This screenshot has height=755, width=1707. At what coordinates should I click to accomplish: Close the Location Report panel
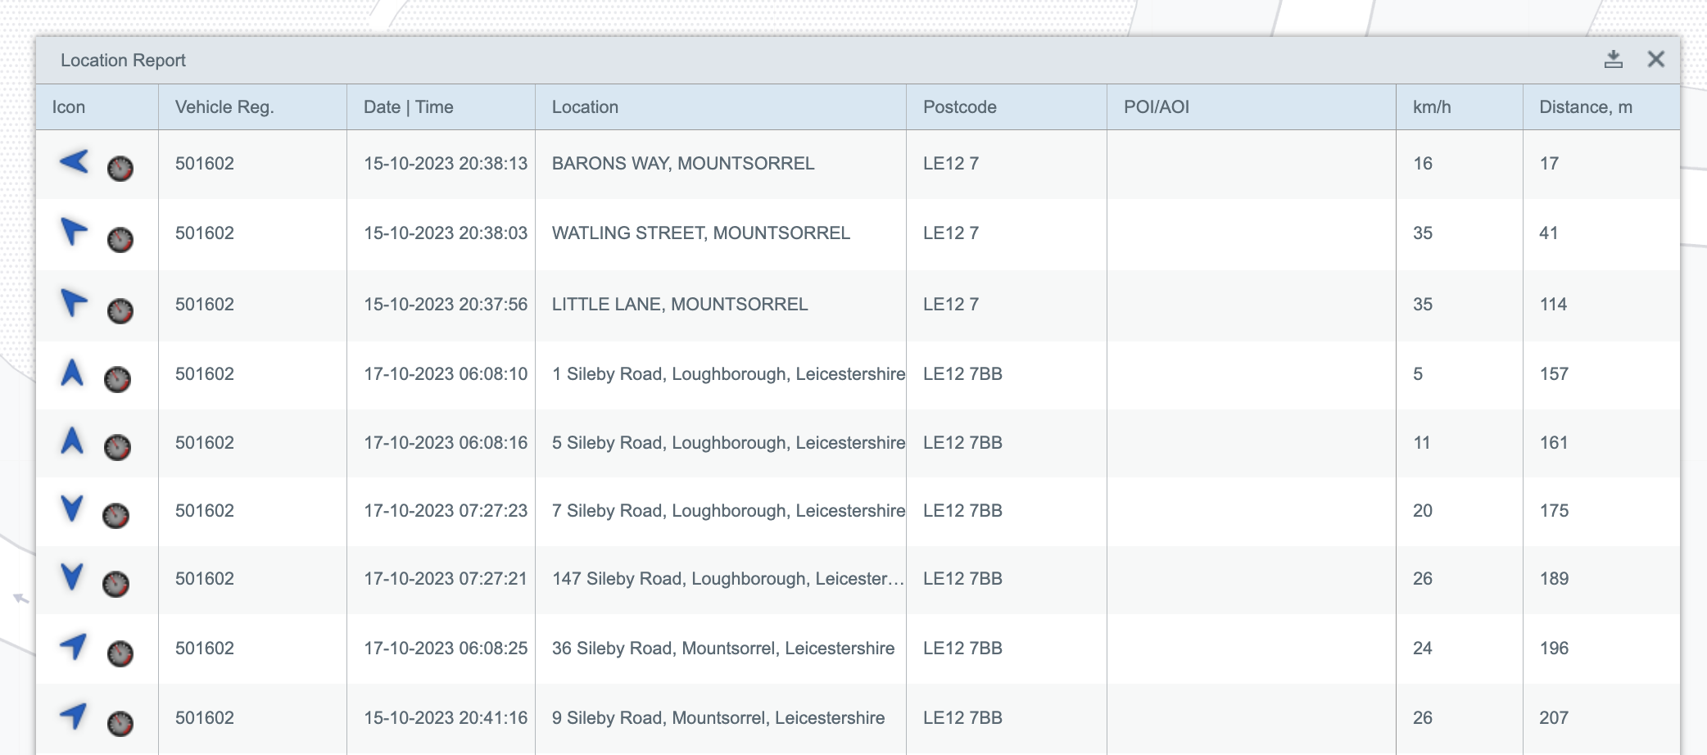point(1655,60)
